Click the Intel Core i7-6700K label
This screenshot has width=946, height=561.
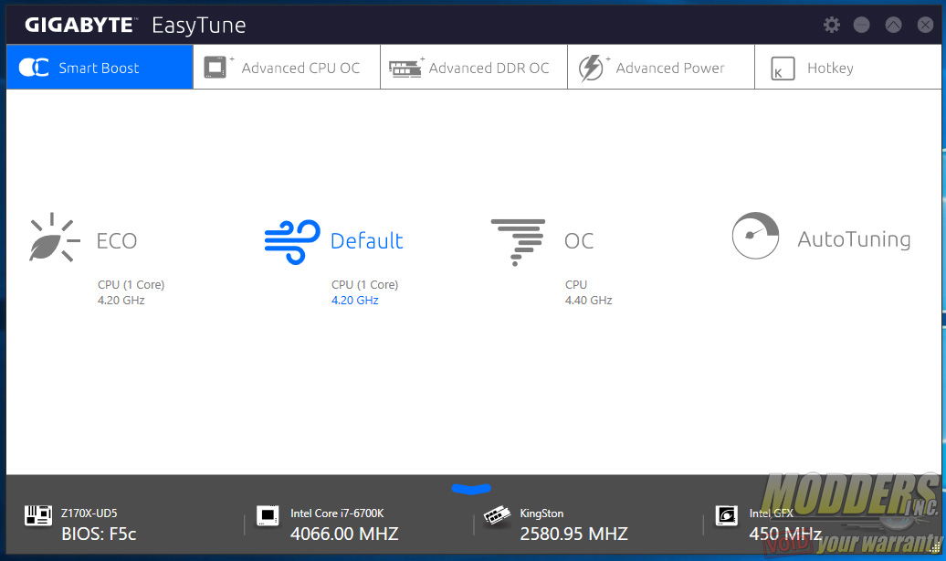tap(337, 513)
